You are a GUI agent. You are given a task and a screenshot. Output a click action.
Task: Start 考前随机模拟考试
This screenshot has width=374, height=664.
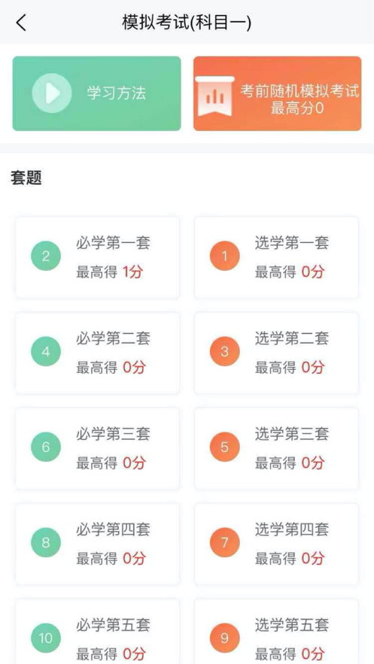coord(278,93)
